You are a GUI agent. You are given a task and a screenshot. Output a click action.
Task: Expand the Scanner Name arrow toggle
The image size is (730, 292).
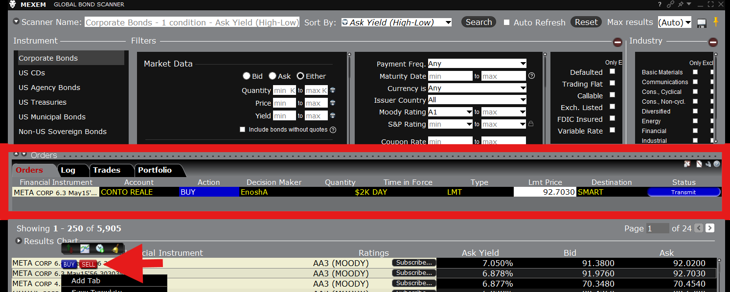click(16, 22)
